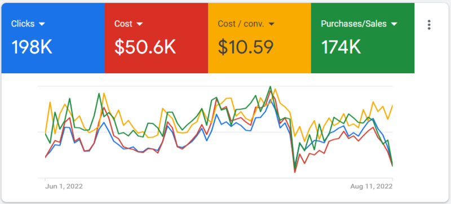Click the green line's highest peak
Viewport: 451px width, 204px height.
click(270, 86)
